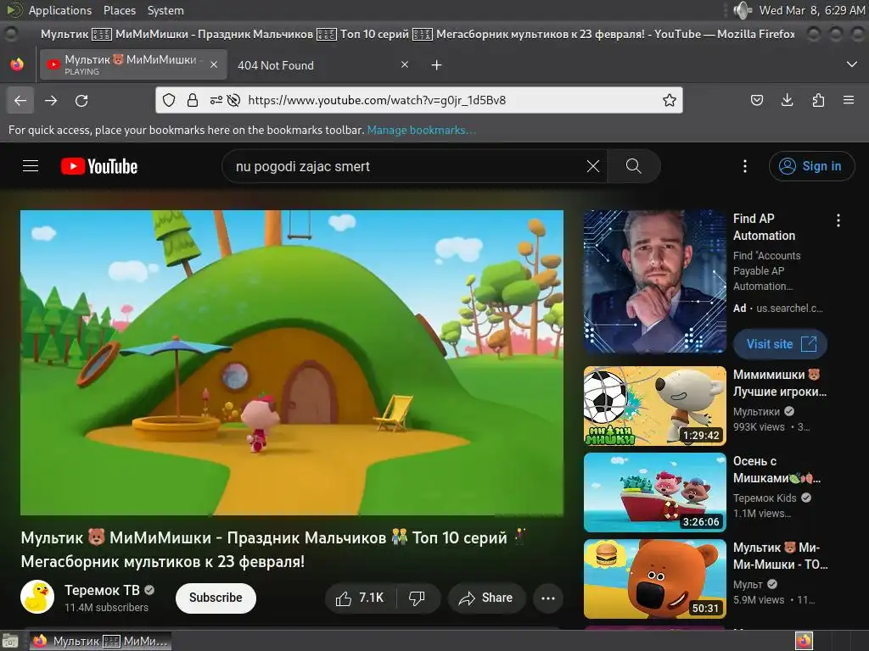The width and height of the screenshot is (869, 651).
Task: Open the Теремок ТВ channel name link
Action: coord(102,590)
